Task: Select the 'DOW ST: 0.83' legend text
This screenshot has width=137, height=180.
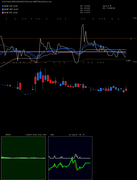Action: (x=11, y=6)
